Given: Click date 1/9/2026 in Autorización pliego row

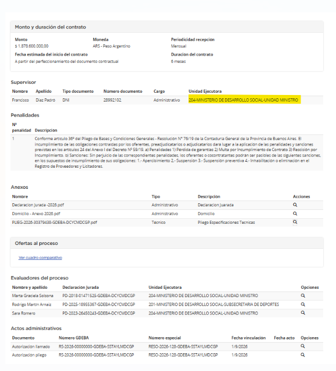Looking at the screenshot, I should tap(239, 355).
